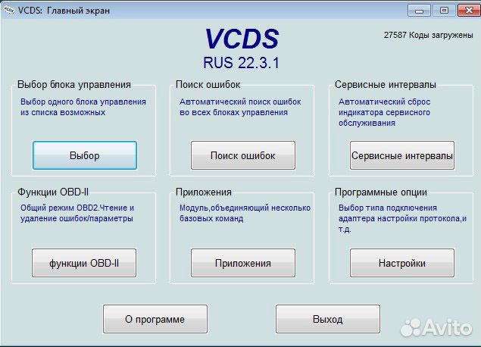Screen dimensions: 481x347
Task: Close the VCDS window
Action: tap(469, 11)
